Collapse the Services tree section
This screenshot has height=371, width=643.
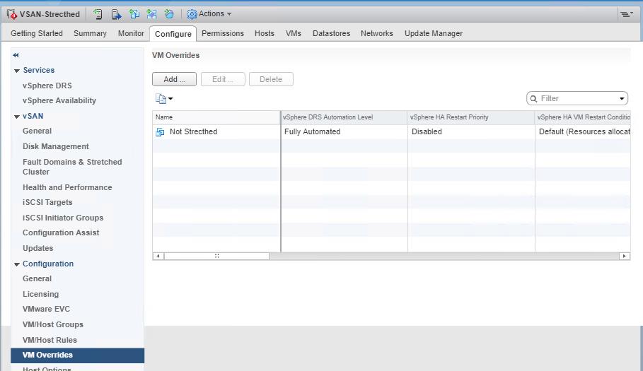[x=17, y=71]
